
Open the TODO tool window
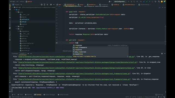pos(20,95)
